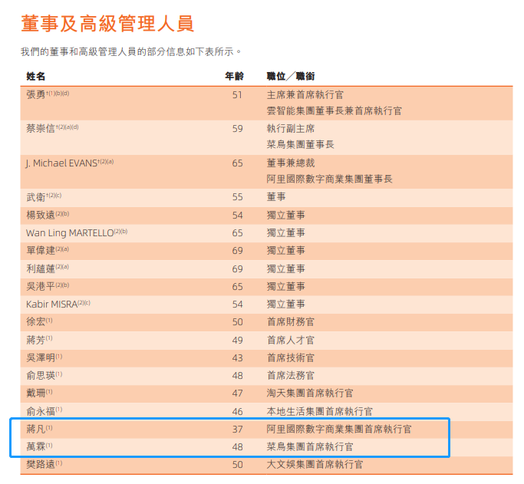Viewport: 524px width, 484px height.
Task: Click the title 大文娛集團首席執行官
Action: (315, 465)
